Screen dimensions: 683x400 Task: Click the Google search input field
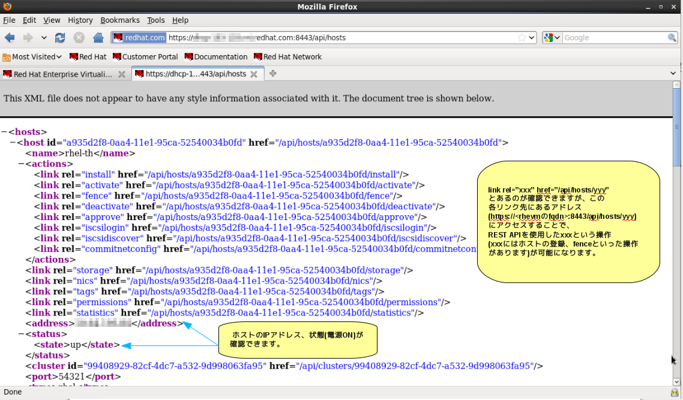(614, 38)
